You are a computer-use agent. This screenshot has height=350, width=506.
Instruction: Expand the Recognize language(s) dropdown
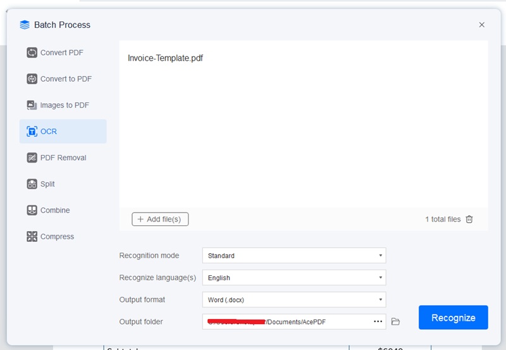click(x=294, y=278)
